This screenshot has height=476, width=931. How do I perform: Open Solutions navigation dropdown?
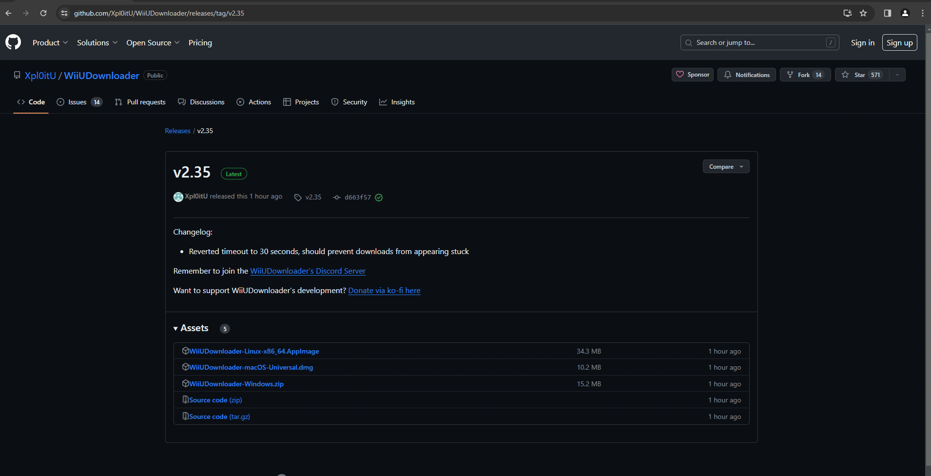[97, 42]
